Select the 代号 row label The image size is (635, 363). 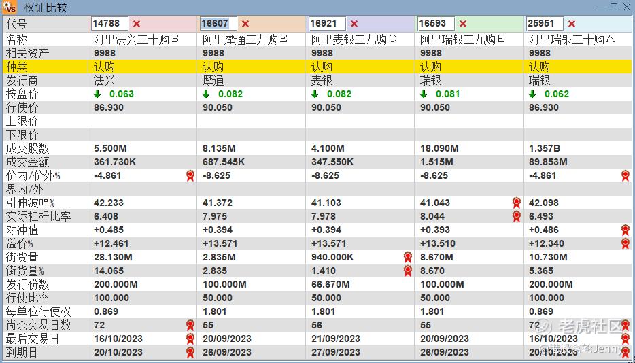pos(17,24)
